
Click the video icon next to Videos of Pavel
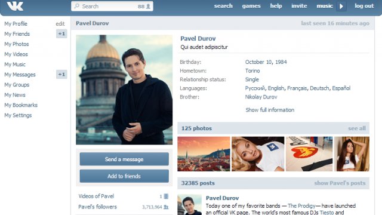click(166, 196)
